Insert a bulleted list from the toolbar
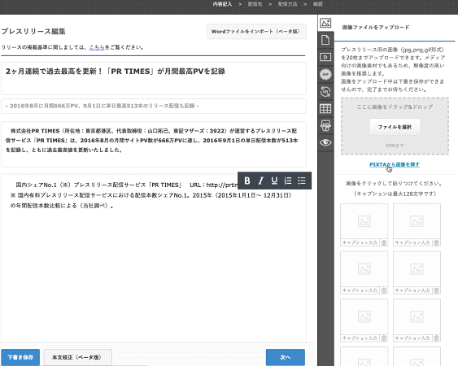458x366 pixels. 302,181
